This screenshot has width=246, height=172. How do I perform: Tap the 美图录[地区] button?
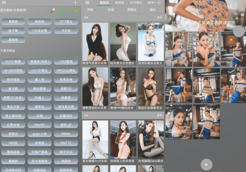pos(40,61)
